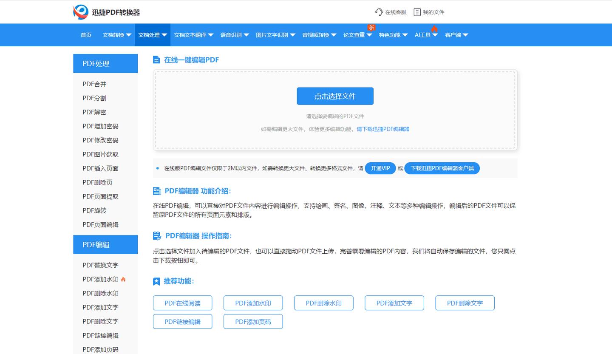
Task: Select PDF添加文字 in the sidebar list
Action: tap(100, 307)
